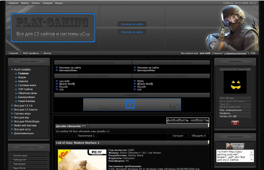Click the pumpkin smiley avatar image
Viewport: 264px width, 170px height.
click(235, 82)
